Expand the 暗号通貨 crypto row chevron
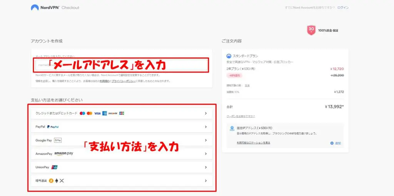 click(206, 181)
